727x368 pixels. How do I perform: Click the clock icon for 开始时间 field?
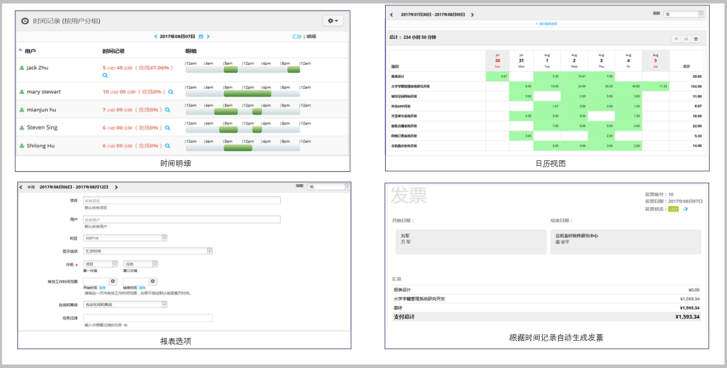113,281
